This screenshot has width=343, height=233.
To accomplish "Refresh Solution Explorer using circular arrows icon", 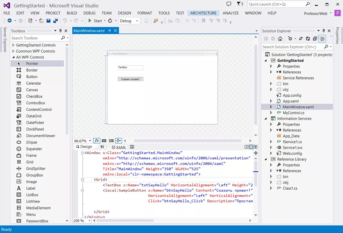I will [308, 39].
